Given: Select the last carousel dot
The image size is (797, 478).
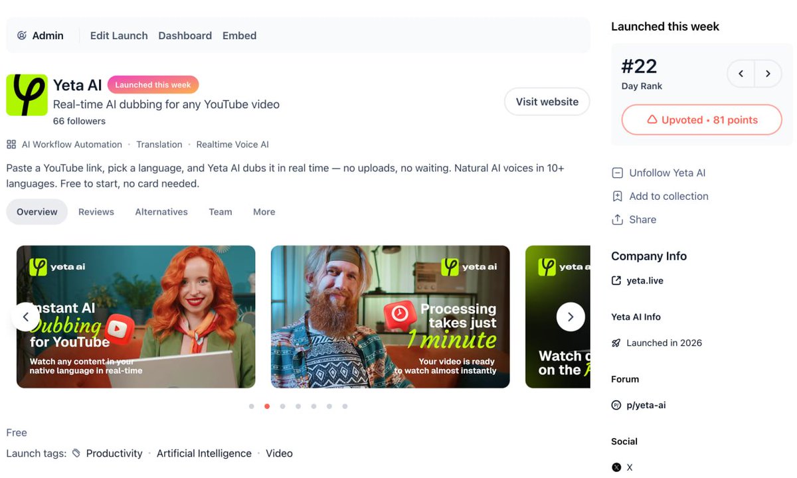Looking at the screenshot, I should [345, 406].
